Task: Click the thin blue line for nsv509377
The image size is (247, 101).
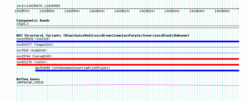Action: [128, 47]
